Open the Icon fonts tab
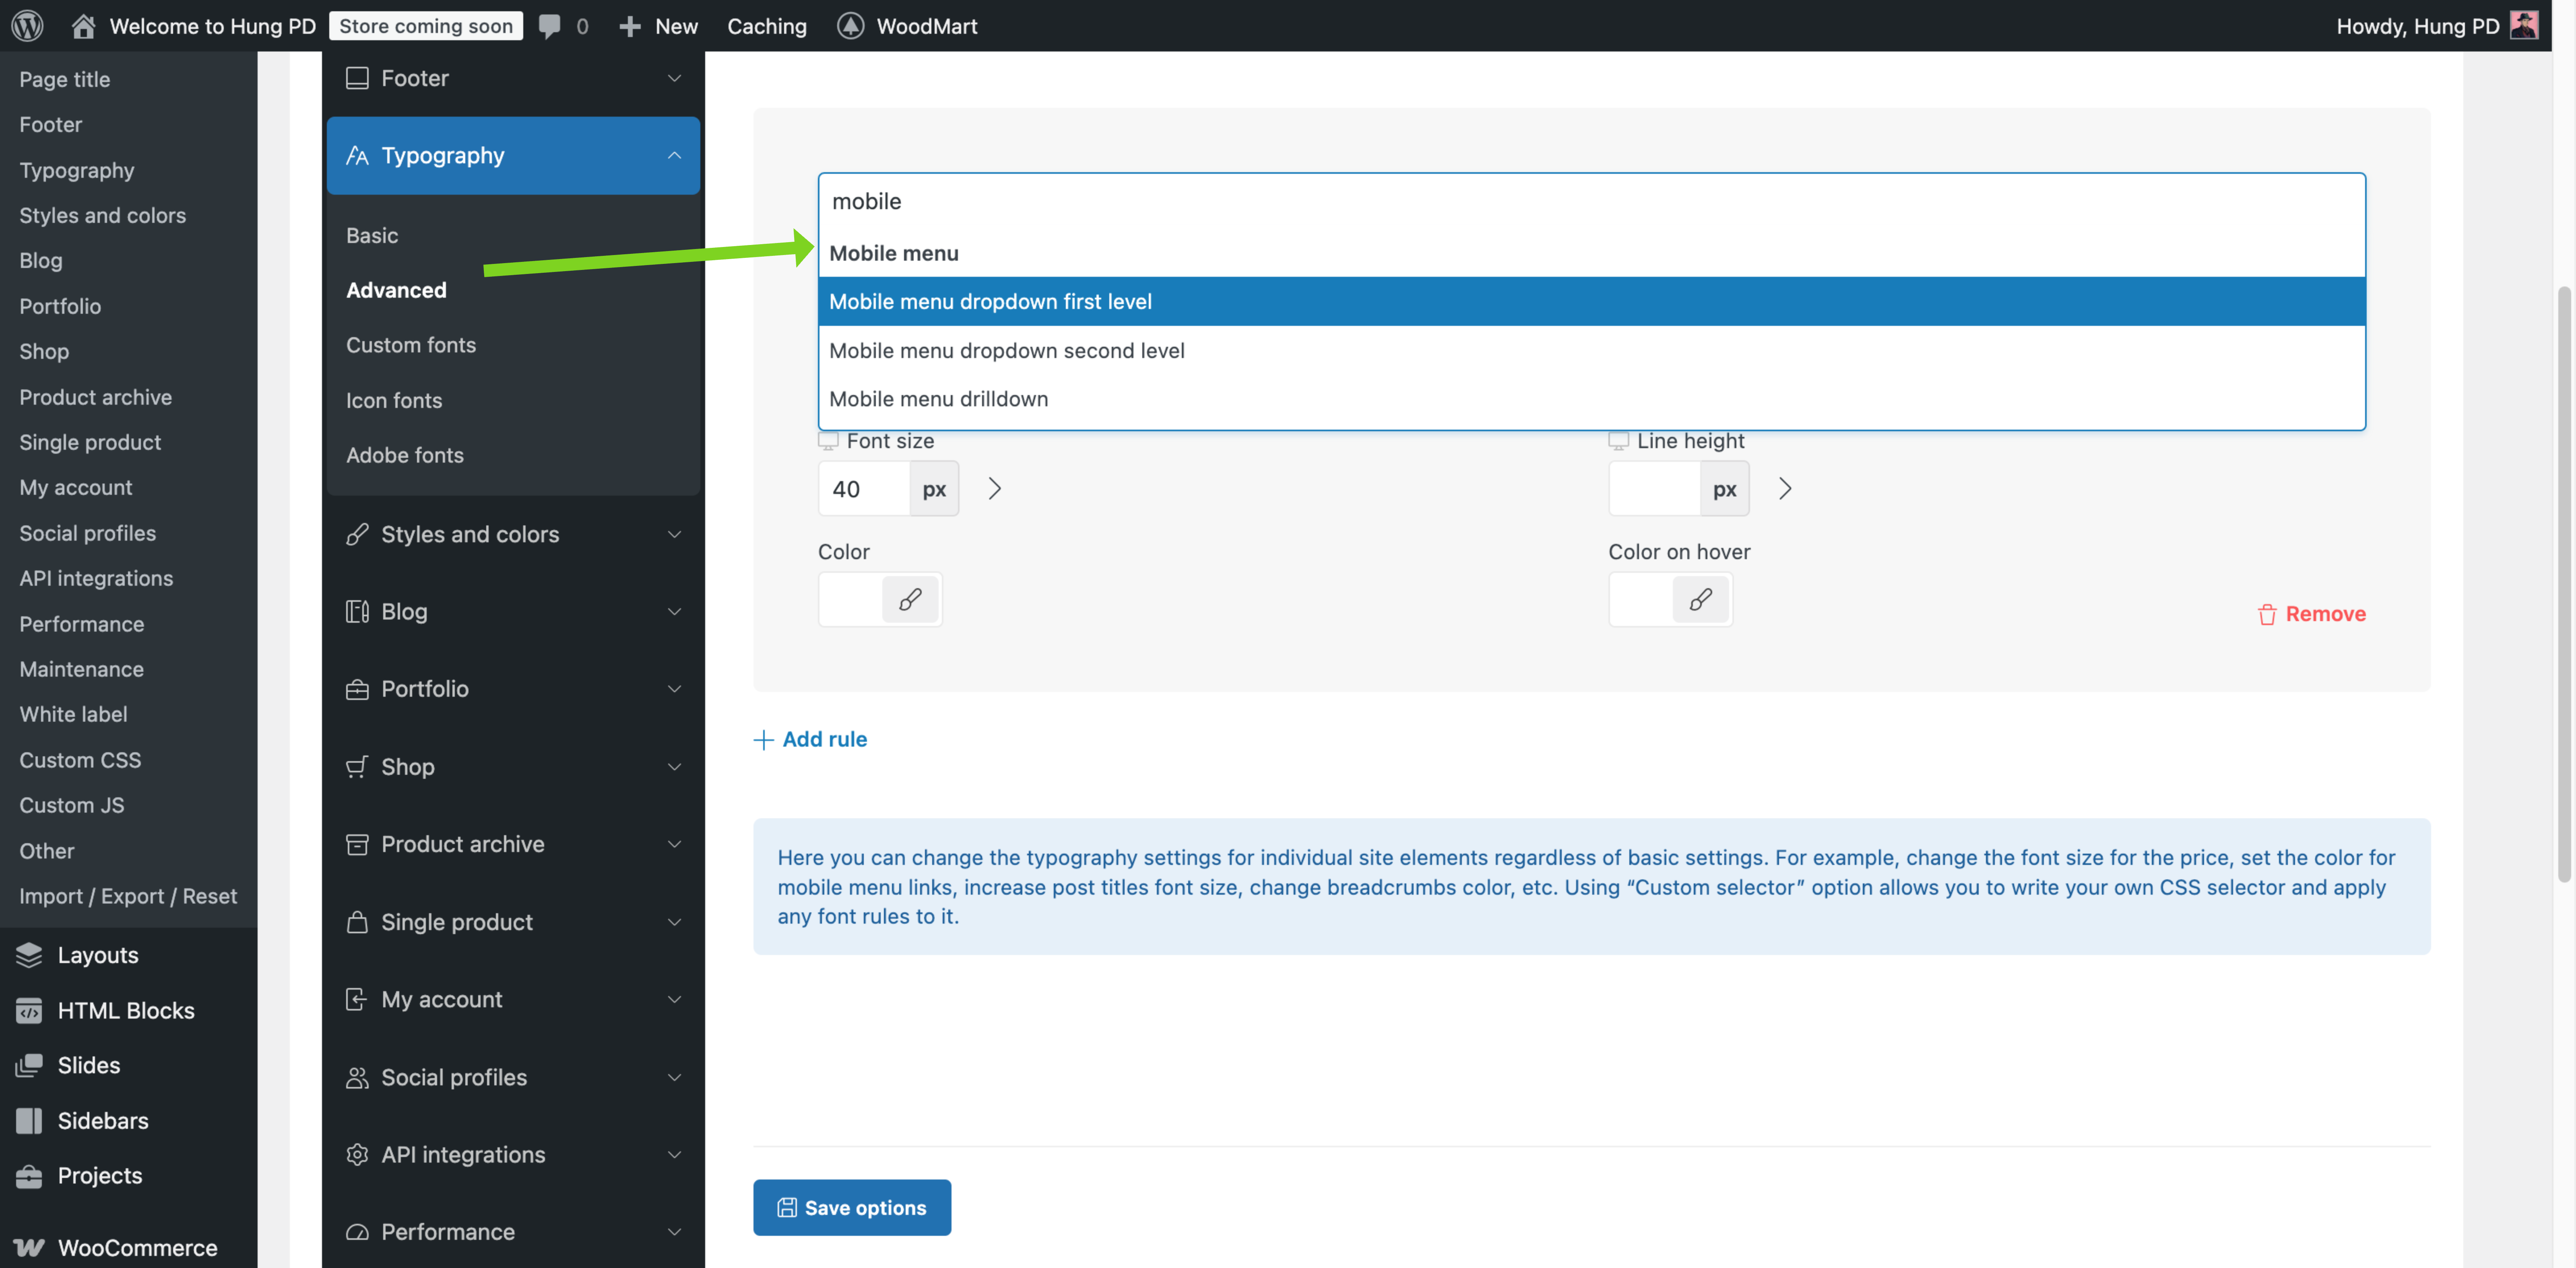This screenshot has height=1268, width=2576. click(394, 401)
